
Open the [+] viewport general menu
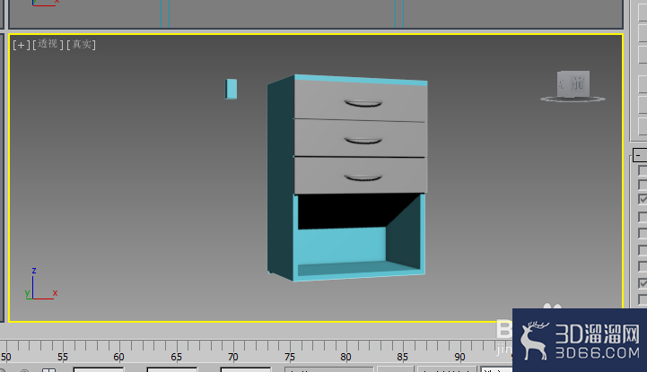21,45
